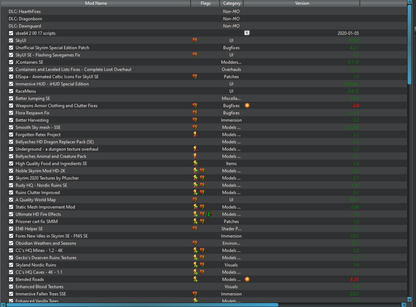Click the calendar icon on skse64 scripts row
416x307 pixels.
click(247, 33)
